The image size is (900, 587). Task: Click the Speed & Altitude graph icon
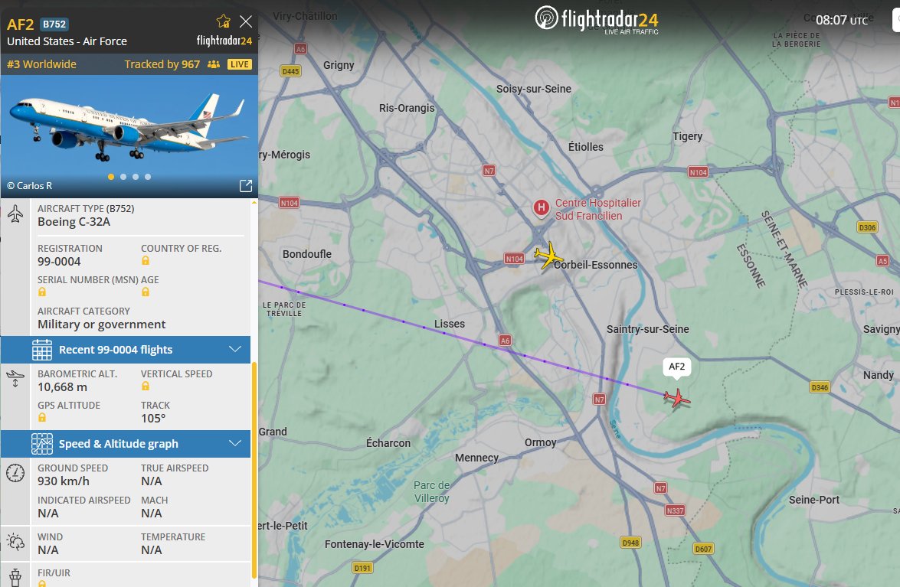pyautogui.click(x=42, y=444)
